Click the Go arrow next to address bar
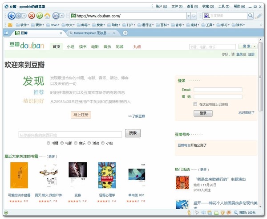267x219 pixels. click(x=194, y=16)
